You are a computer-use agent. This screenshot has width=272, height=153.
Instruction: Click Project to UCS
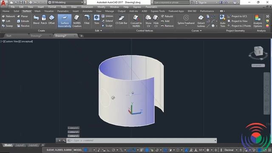[x=237, y=16]
